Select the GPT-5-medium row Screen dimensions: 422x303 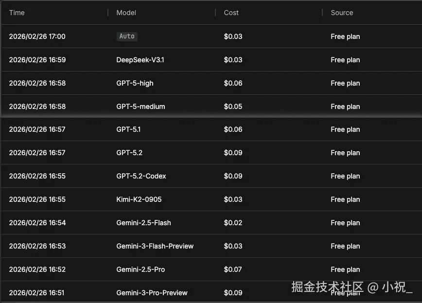point(211,107)
